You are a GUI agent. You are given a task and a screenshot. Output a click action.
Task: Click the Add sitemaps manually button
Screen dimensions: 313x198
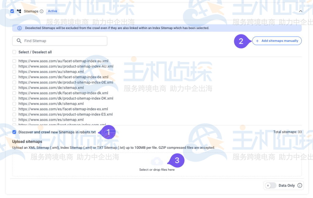(x=277, y=41)
